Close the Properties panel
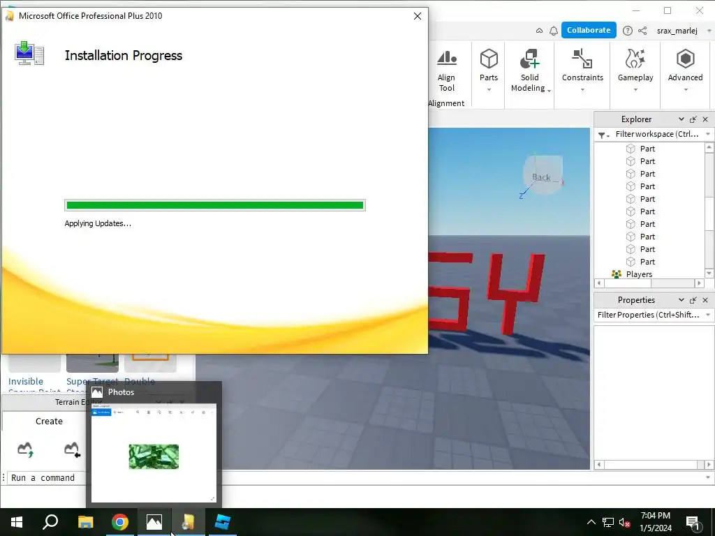Screen dimensions: 715x536 705,300
